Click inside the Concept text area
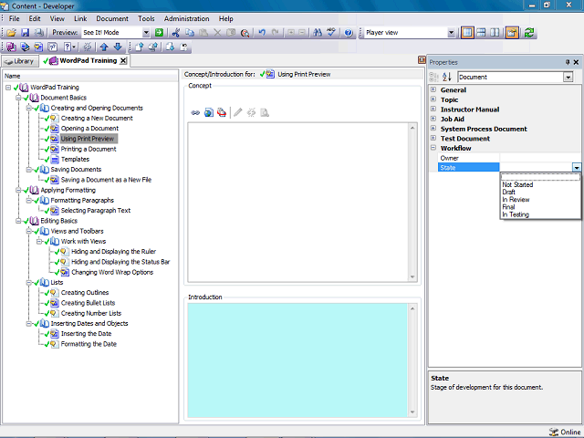 coord(298,203)
